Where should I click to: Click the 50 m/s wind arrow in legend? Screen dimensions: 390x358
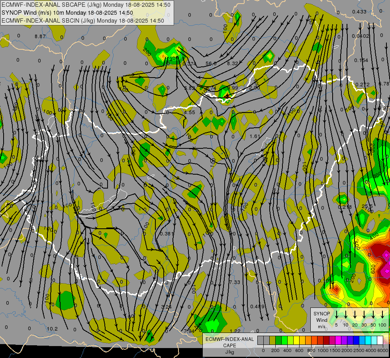tap(373, 315)
